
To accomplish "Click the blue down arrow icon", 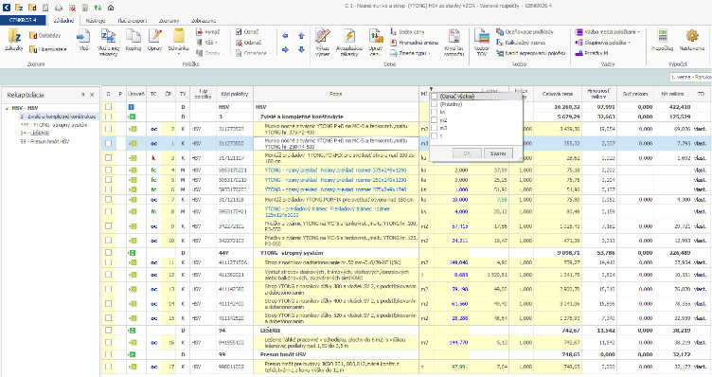I will tap(301, 50).
